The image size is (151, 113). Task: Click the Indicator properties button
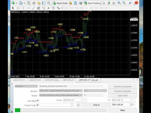pos(123,87)
